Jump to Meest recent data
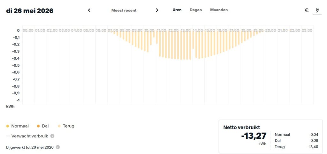327x154 pixels. click(124, 11)
